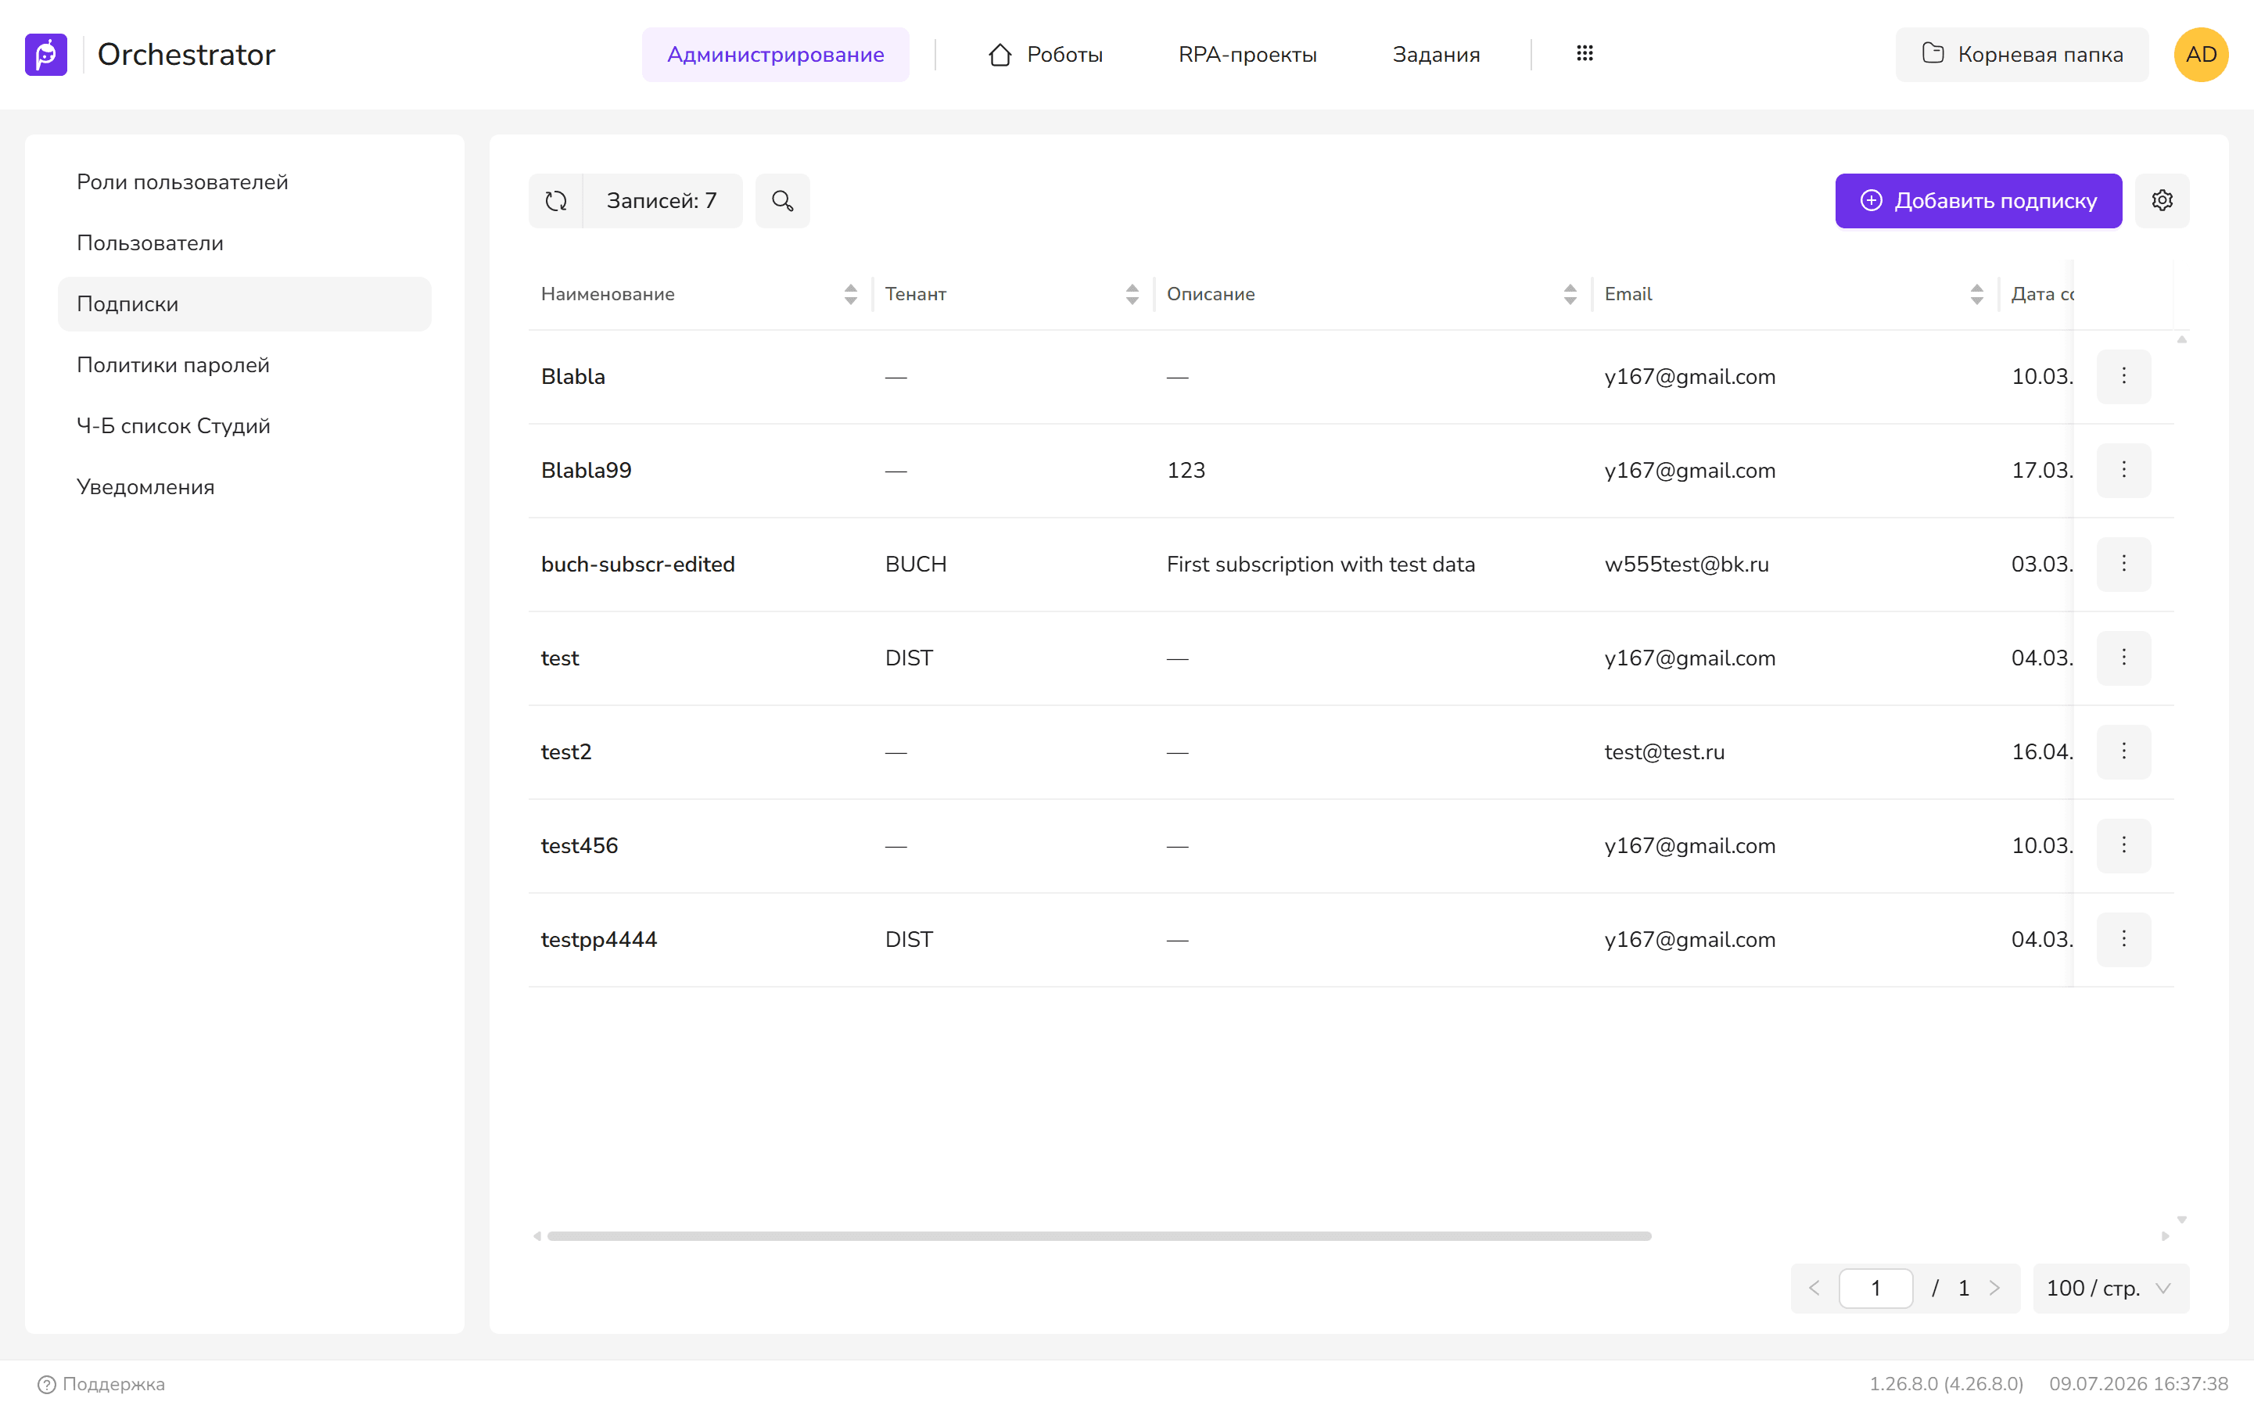Image resolution: width=2254 pixels, height=1409 pixels.
Task: Click w555test@bk.ru email cell
Action: pyautogui.click(x=1686, y=564)
